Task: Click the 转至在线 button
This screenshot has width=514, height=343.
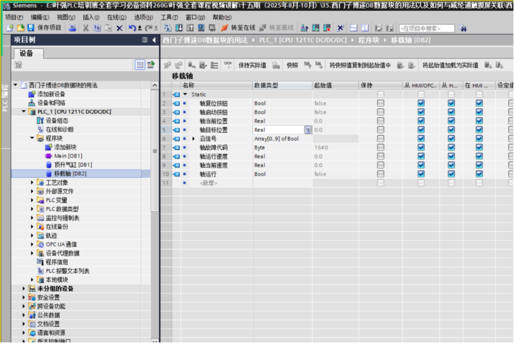Action: click(x=238, y=28)
